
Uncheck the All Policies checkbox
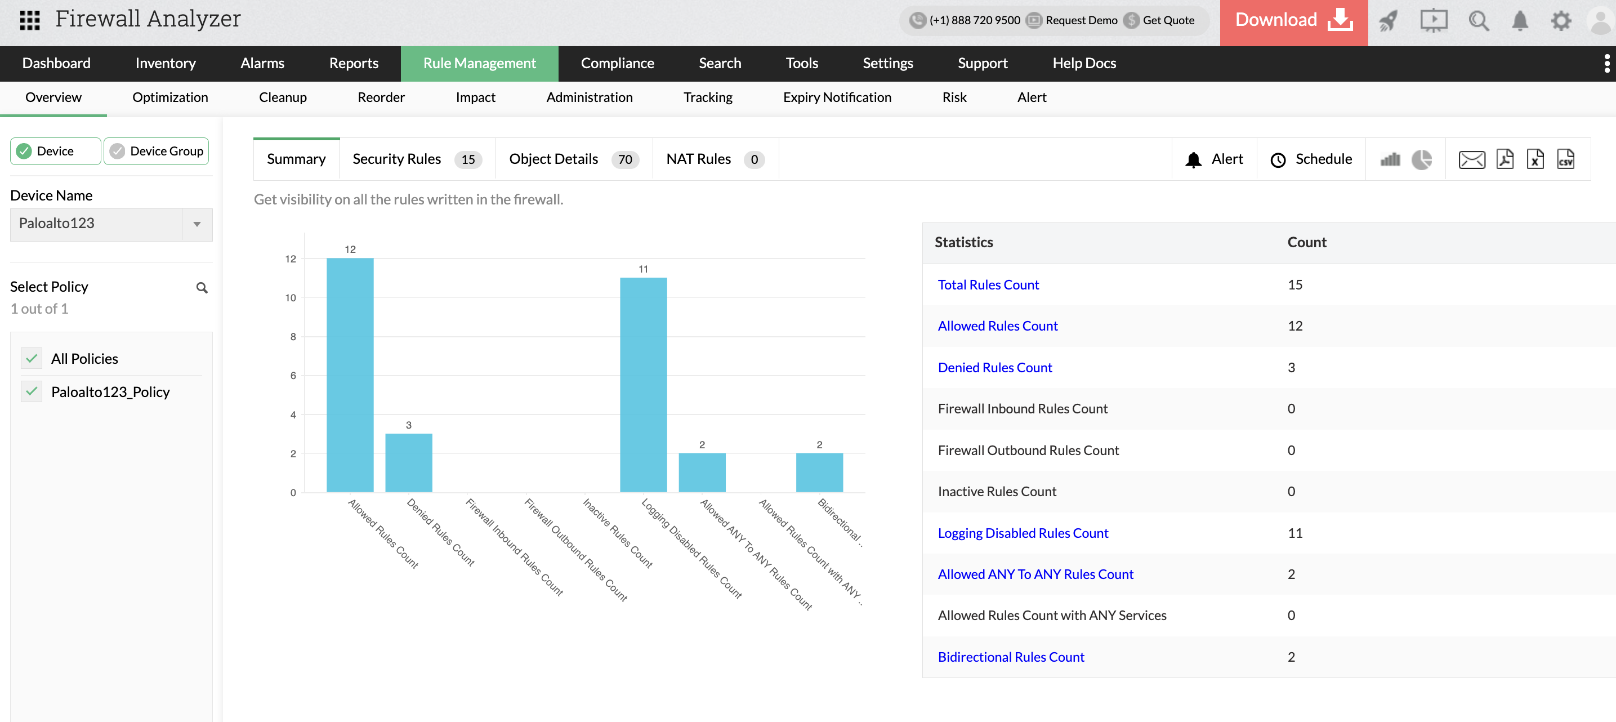click(x=31, y=358)
